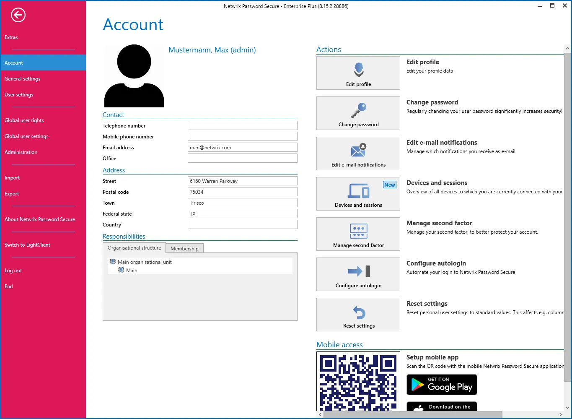Screen dimensions: 572x419
Task: Click the Reset settings undo tile
Action: click(358, 315)
